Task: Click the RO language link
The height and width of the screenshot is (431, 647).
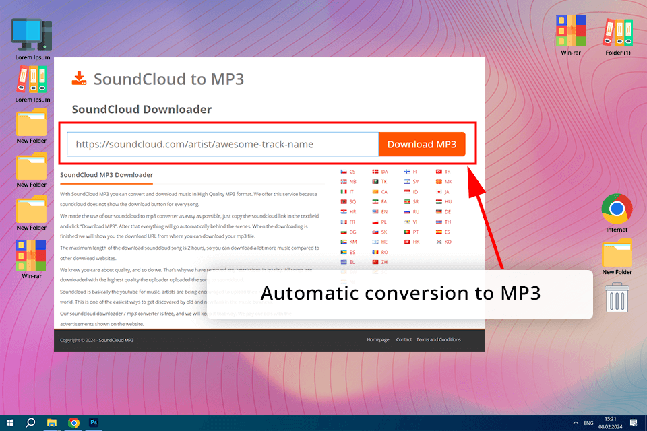Action: [385, 252]
